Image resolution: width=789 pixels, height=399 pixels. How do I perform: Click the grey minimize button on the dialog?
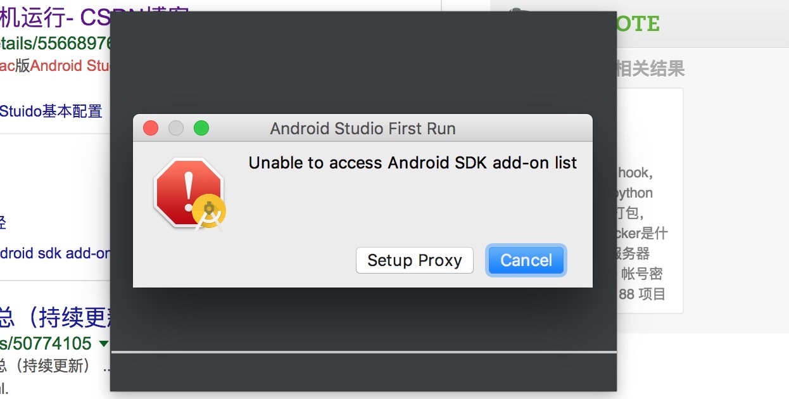pos(176,129)
